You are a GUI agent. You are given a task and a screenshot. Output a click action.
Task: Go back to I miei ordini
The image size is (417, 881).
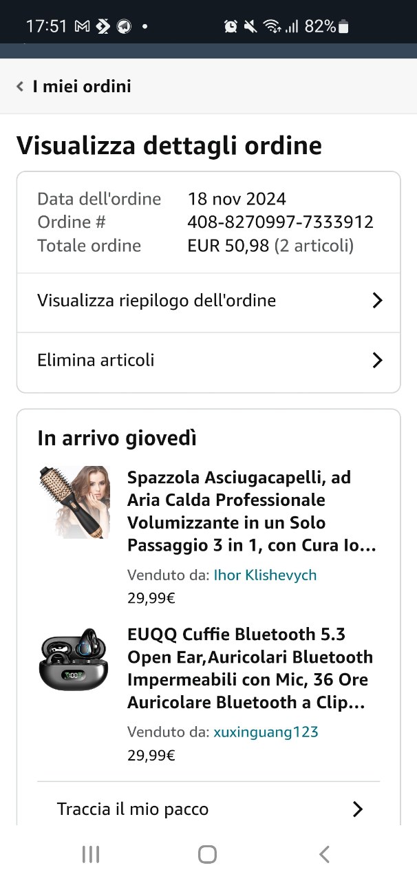pyautogui.click(x=81, y=87)
